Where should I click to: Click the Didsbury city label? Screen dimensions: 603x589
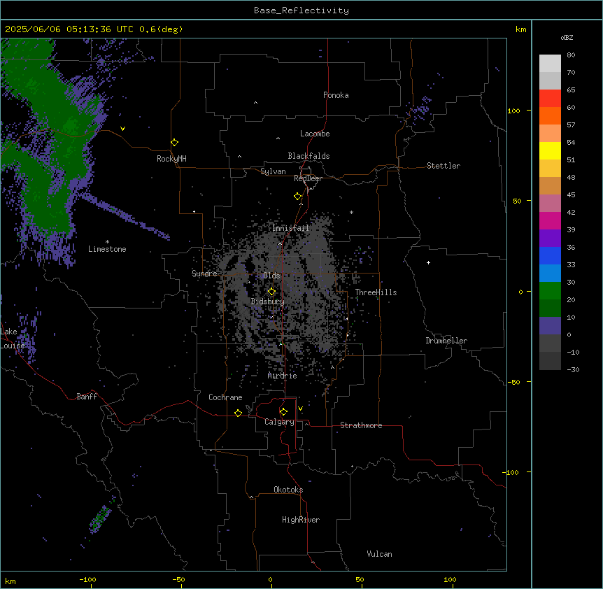[x=268, y=301]
